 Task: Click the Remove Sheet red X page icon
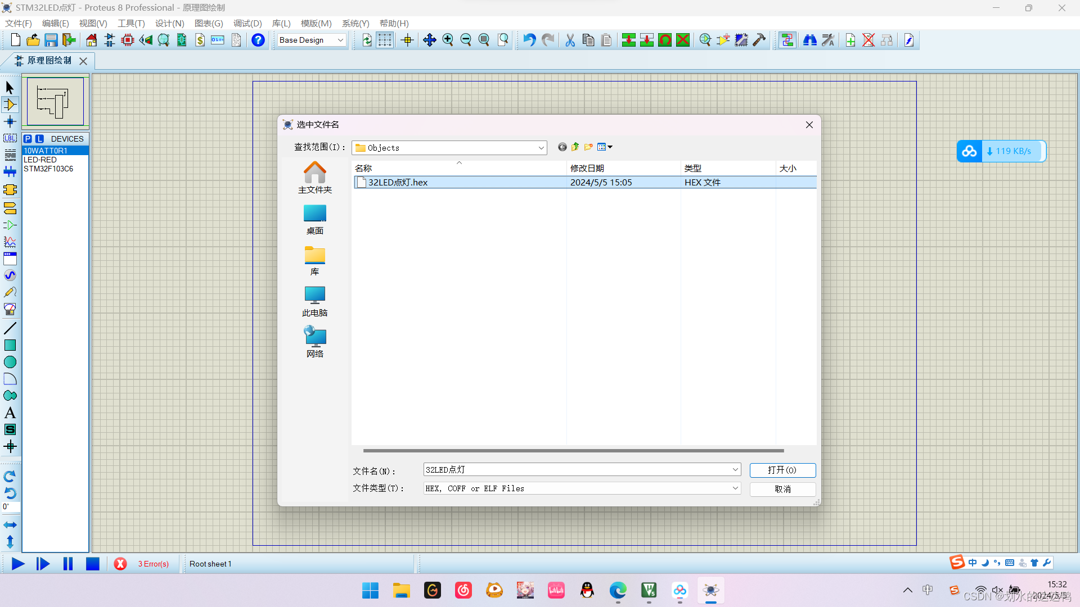[x=868, y=40]
